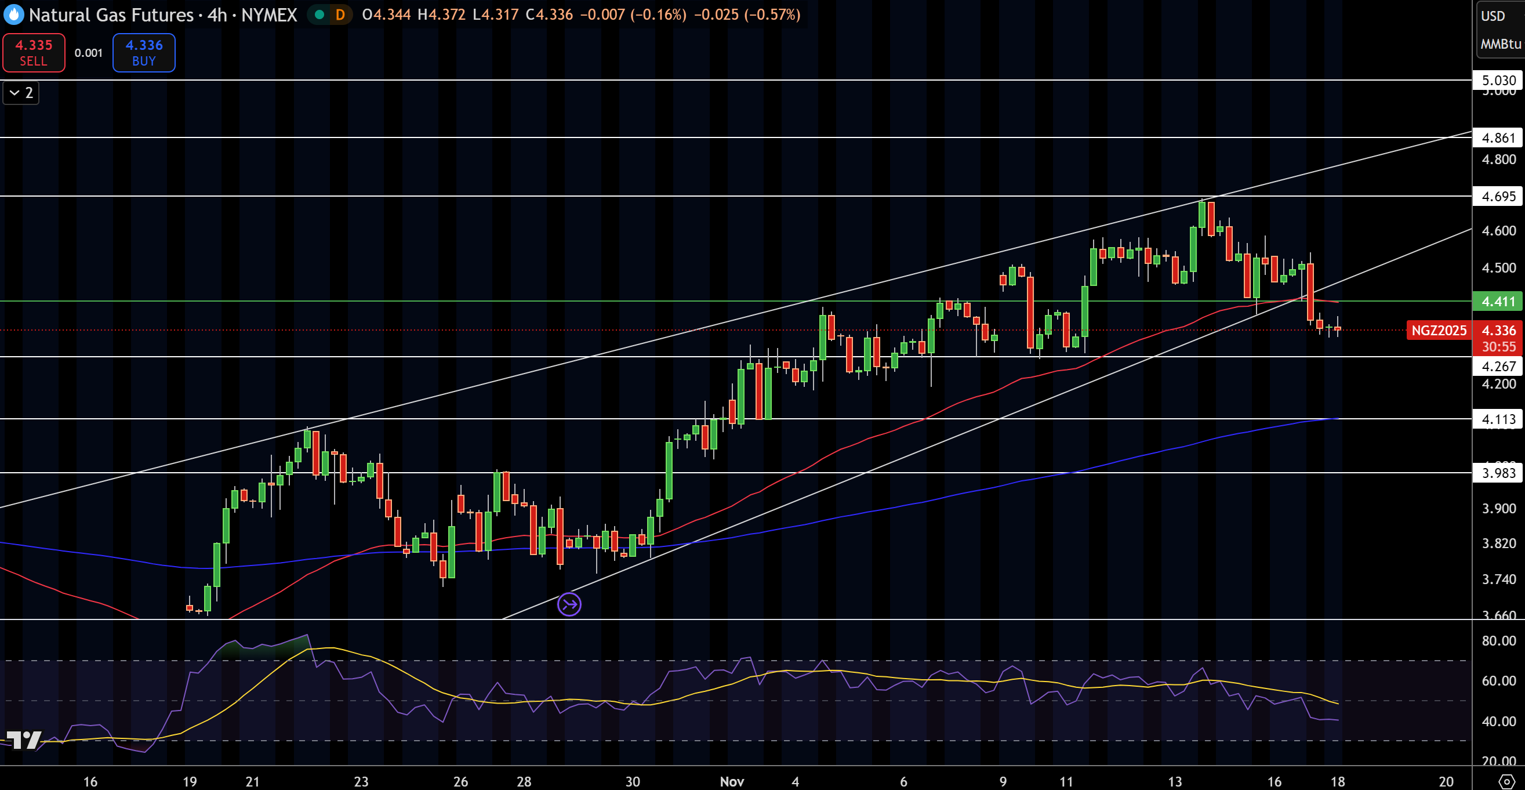Open the USD currency selector

(1493, 16)
